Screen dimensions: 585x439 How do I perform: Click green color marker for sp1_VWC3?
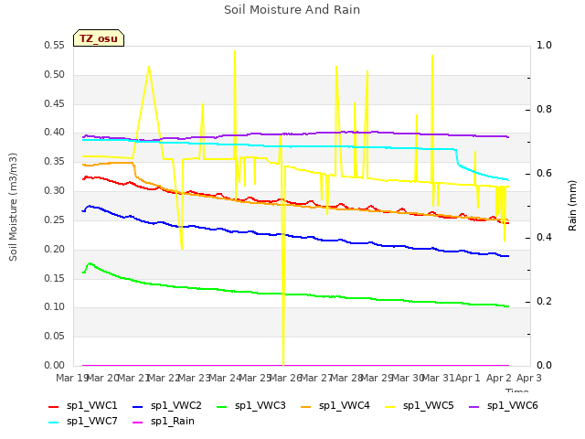tap(222, 407)
